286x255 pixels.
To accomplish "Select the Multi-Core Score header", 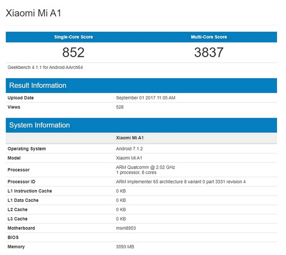I will point(209,37).
